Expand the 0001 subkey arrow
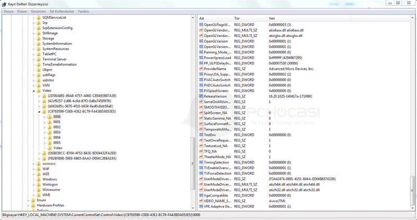The height and width of the screenshot is (220, 417). [x=45, y=122]
